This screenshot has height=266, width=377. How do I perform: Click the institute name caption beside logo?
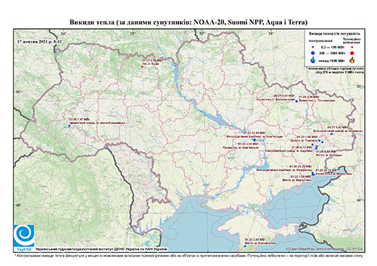coord(101,249)
